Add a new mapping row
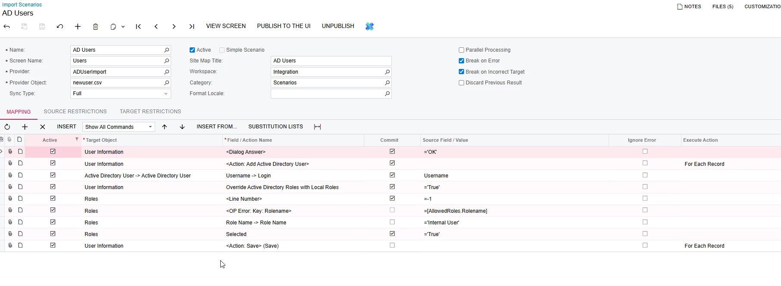This screenshot has height=286, width=781. coord(25,127)
